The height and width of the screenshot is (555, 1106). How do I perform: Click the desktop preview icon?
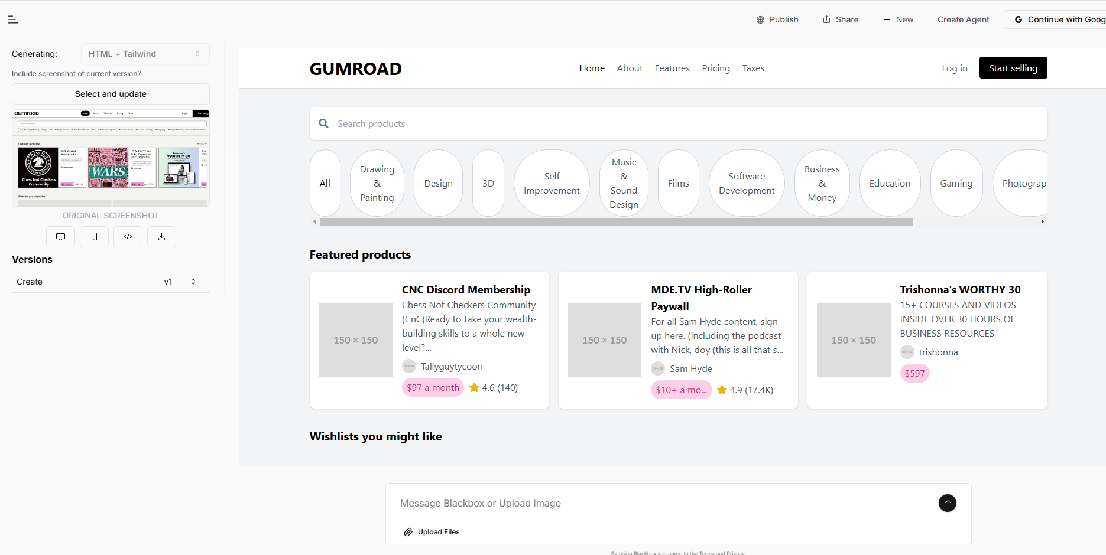click(x=60, y=237)
